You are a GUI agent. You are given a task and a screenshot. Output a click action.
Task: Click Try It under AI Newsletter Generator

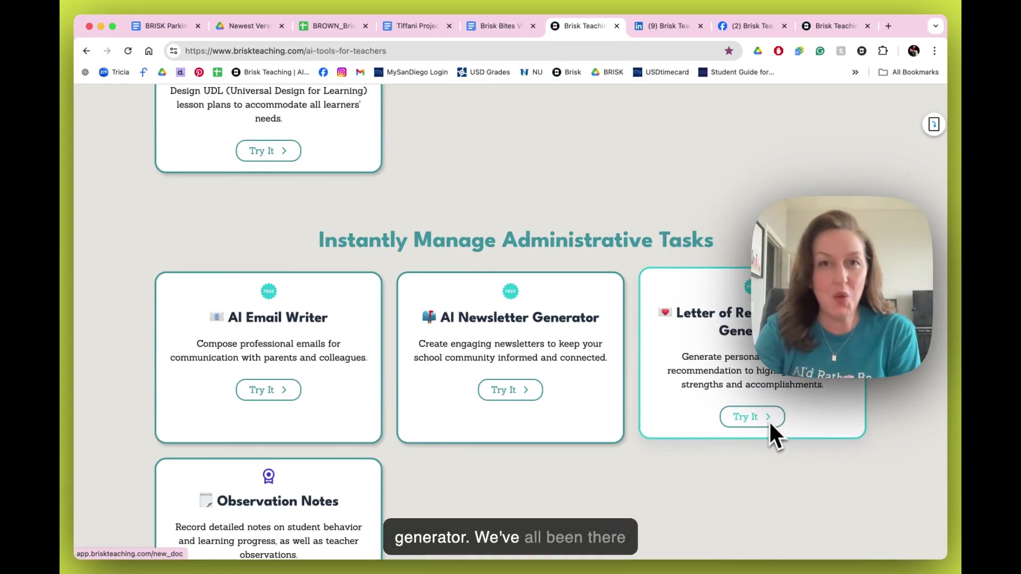[510, 390]
